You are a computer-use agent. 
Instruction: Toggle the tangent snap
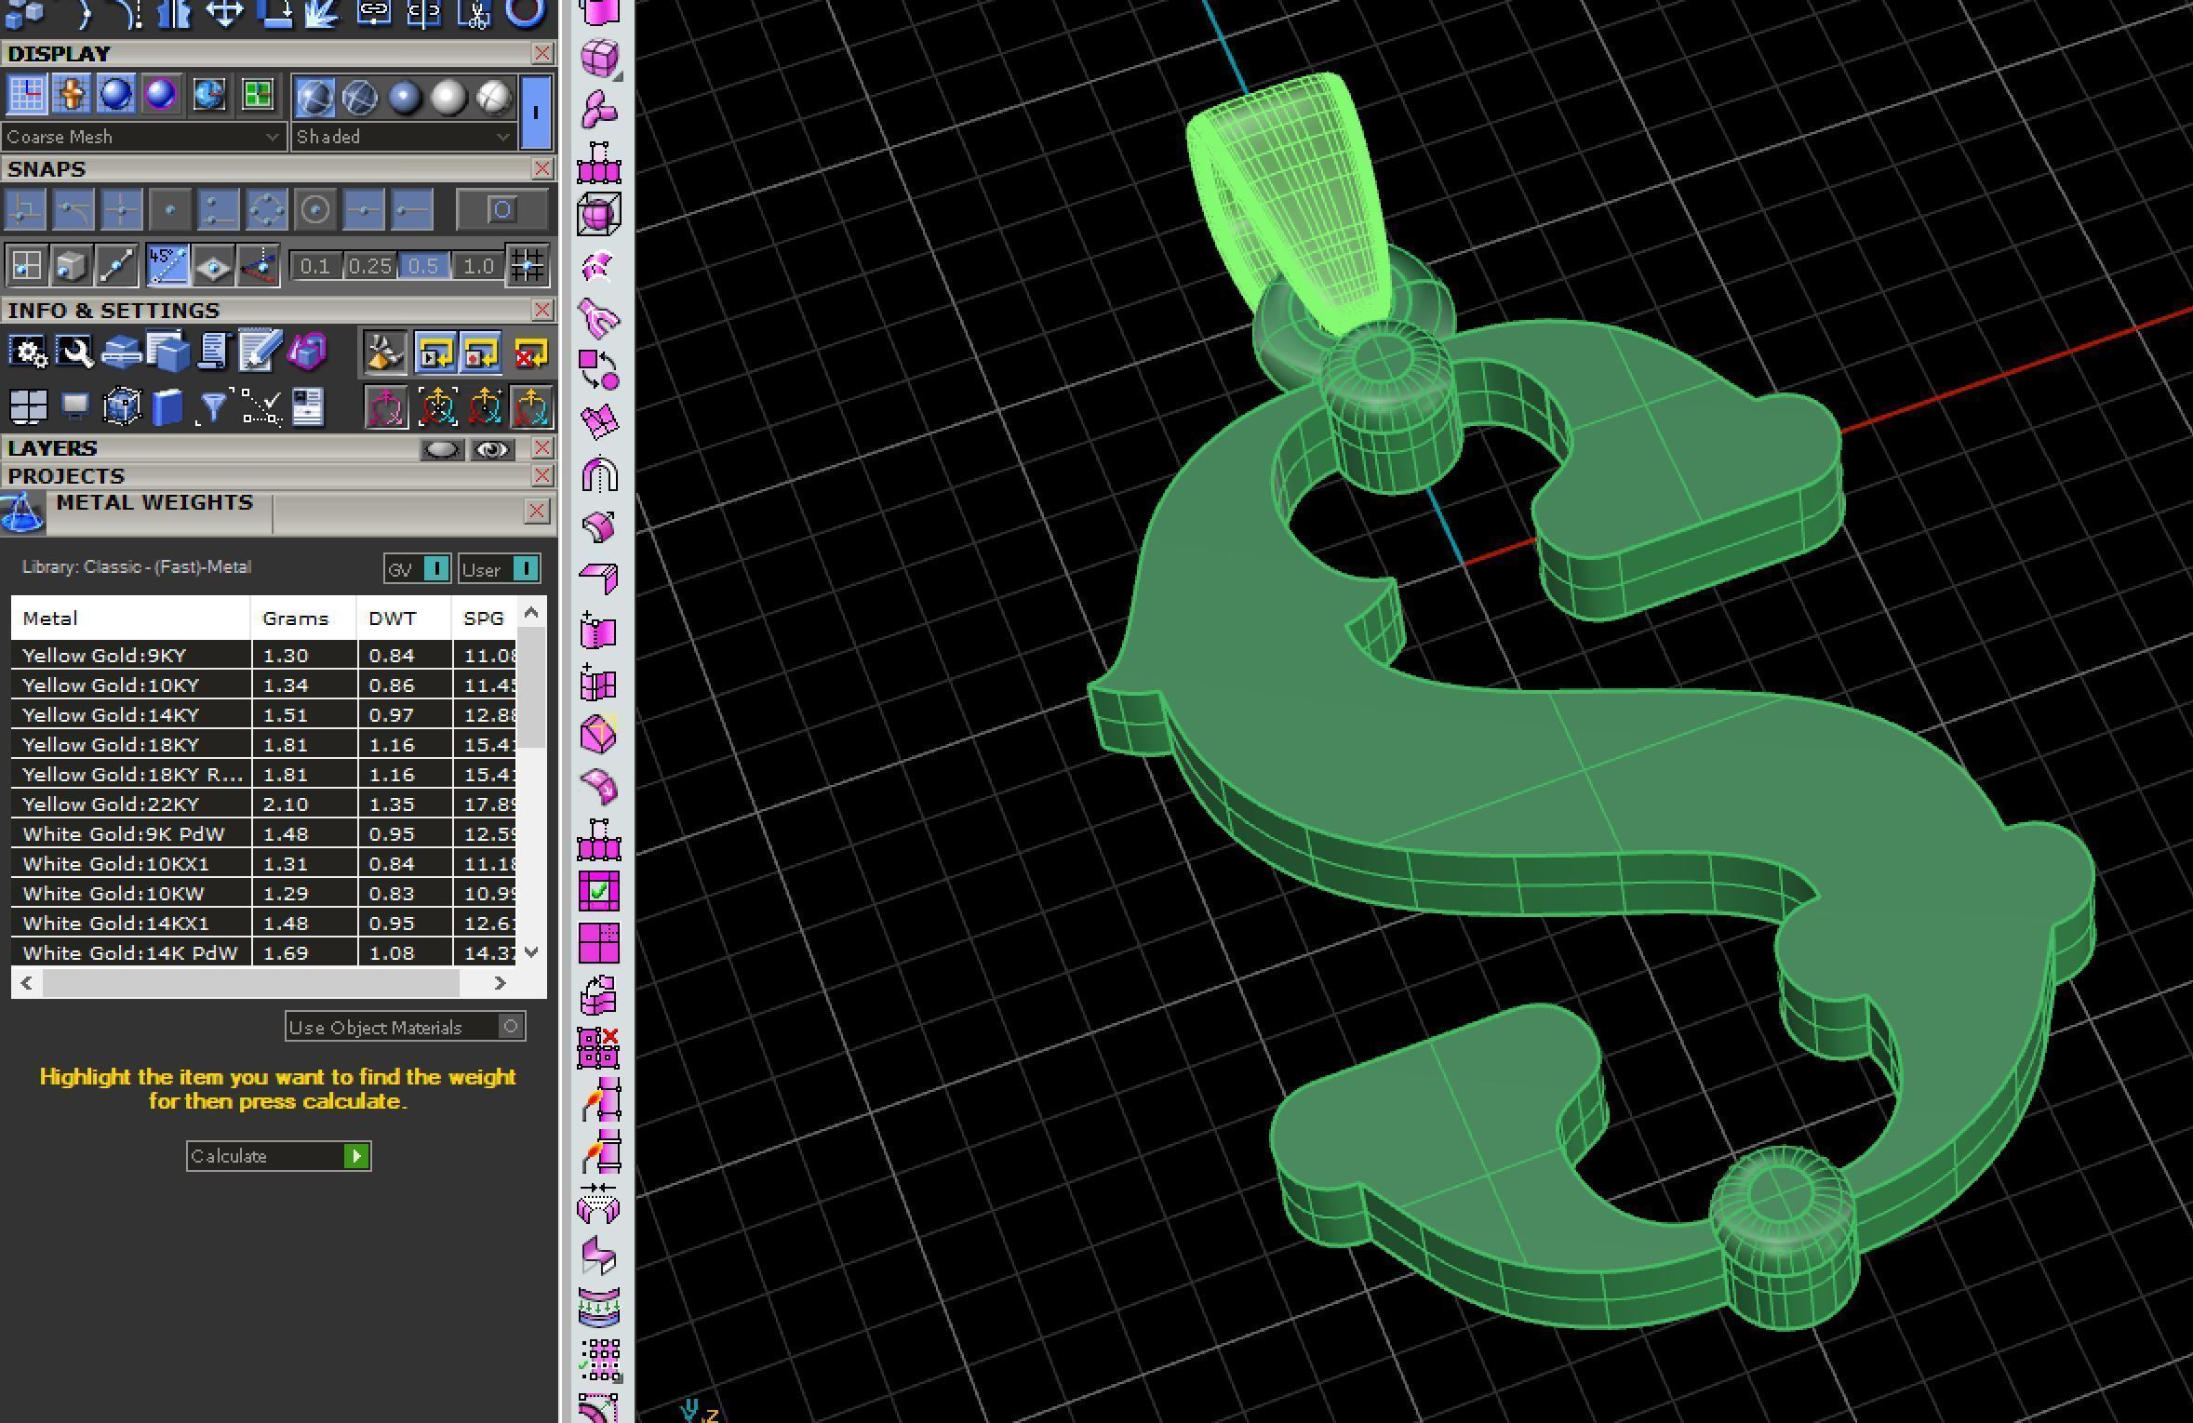[x=74, y=210]
